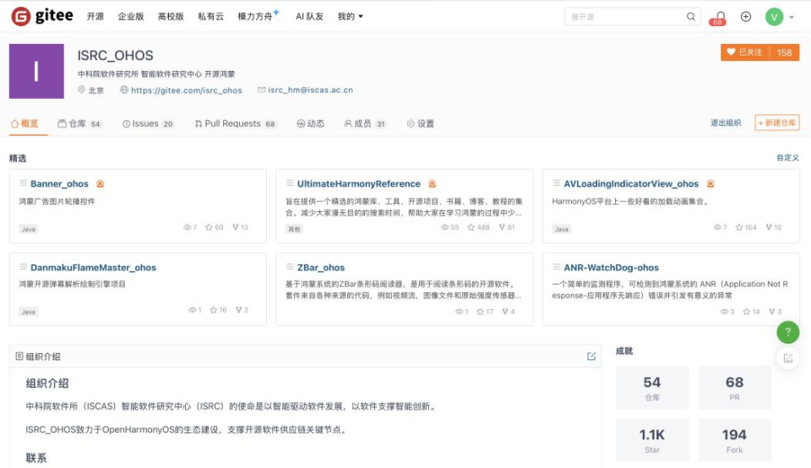This screenshot has width=811, height=468.
Task: Open the green V user avatar
Action: pyautogui.click(x=775, y=17)
